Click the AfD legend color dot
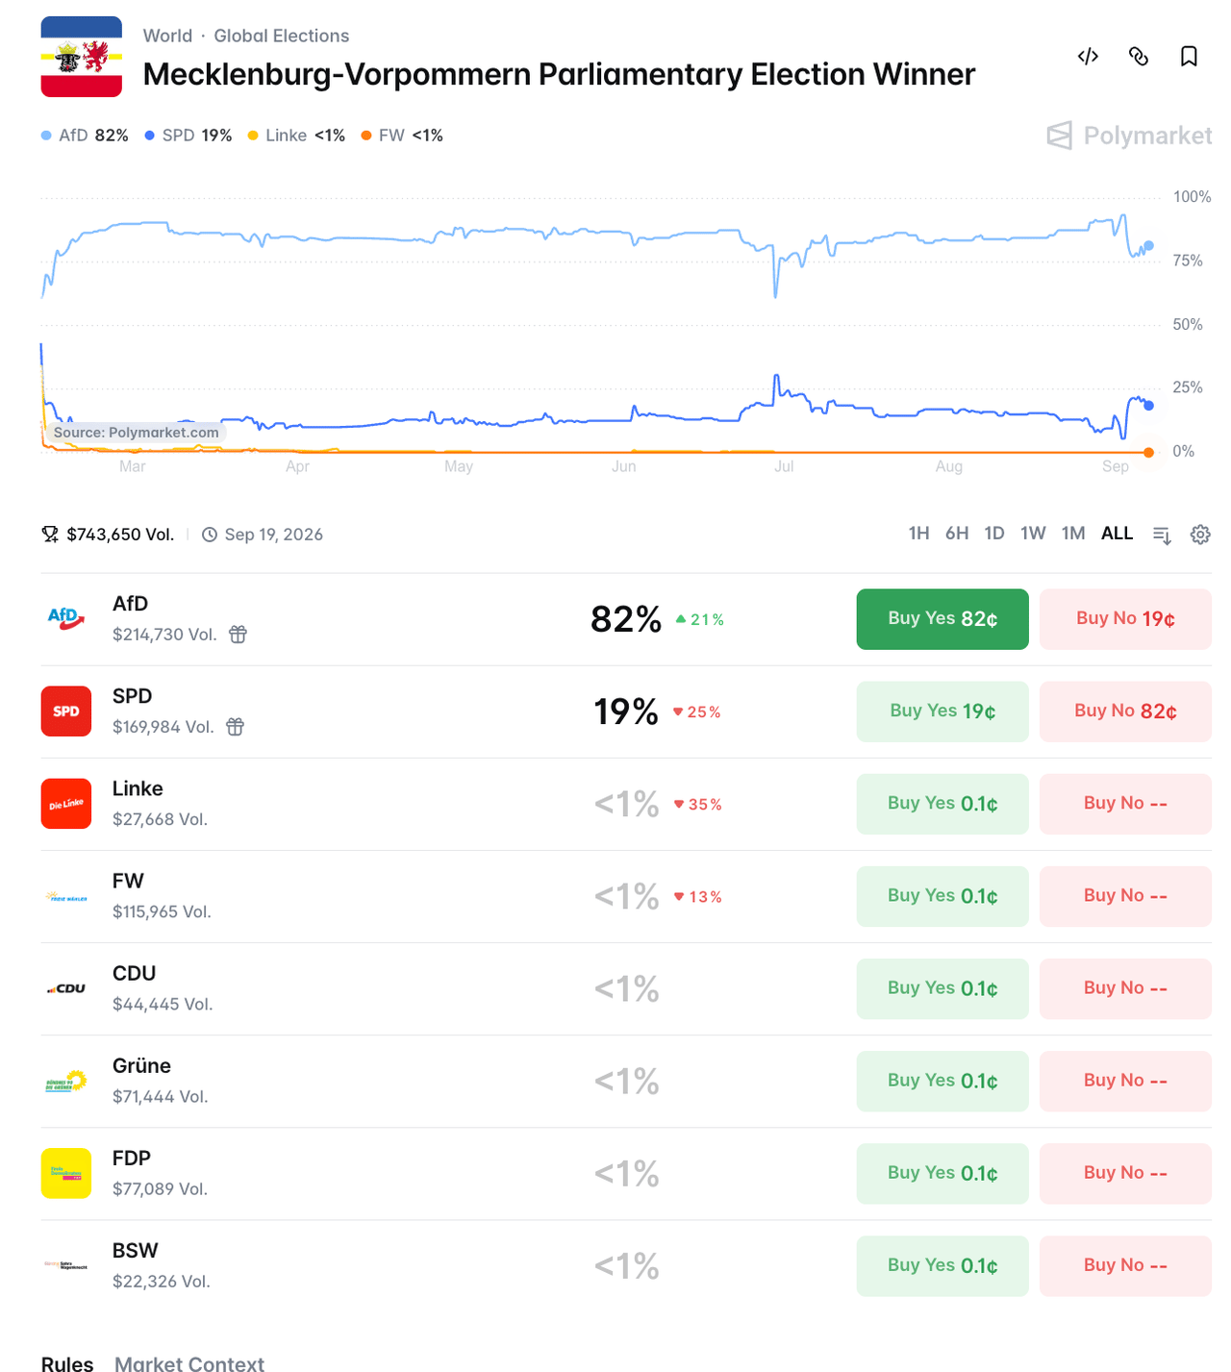This screenshot has width=1231, height=1372. [x=46, y=136]
